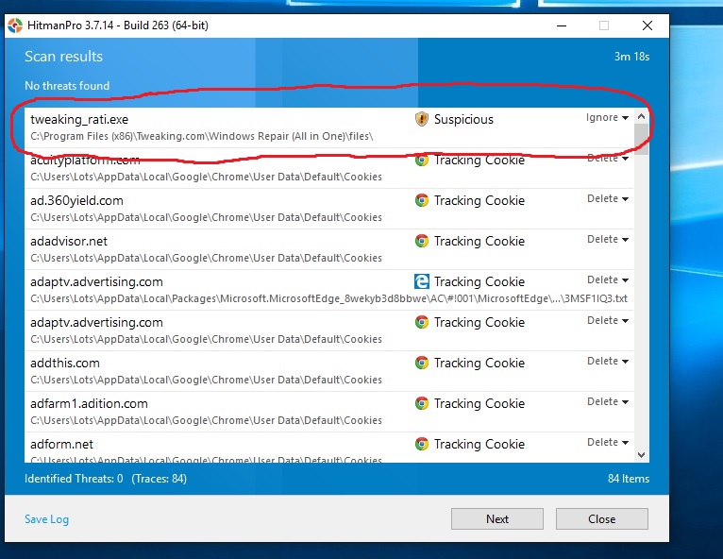Screen dimensions: 723x559
Task: Open Delete dropdown for adadvisor.net
Action: [607, 240]
